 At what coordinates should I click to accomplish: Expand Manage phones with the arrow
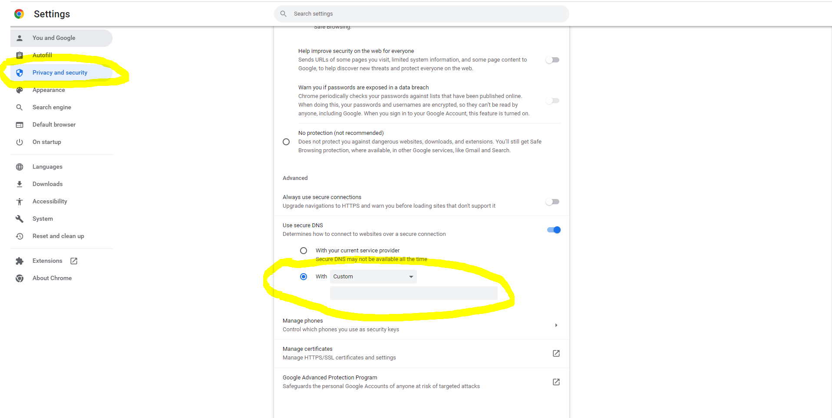pyautogui.click(x=556, y=325)
